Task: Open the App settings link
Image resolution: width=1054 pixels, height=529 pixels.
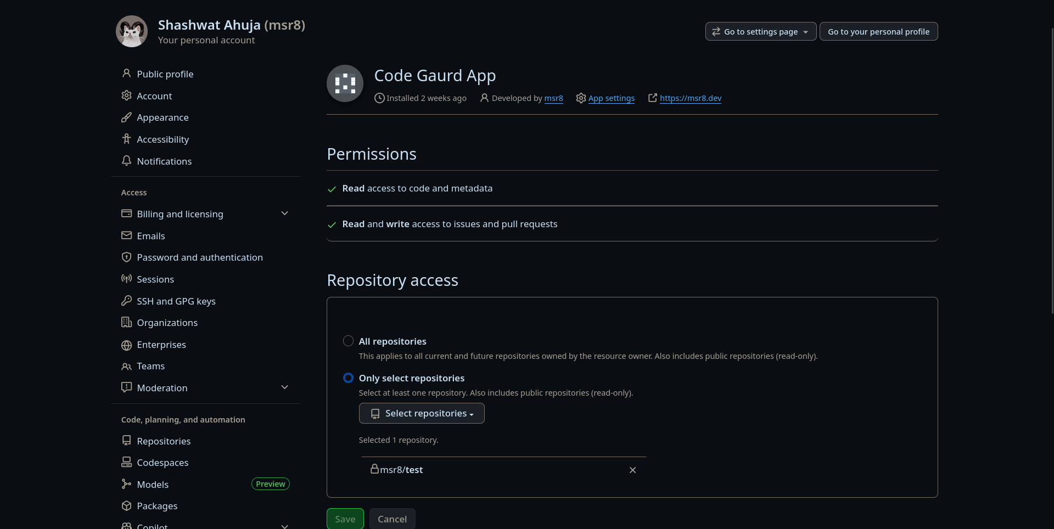Action: point(612,98)
